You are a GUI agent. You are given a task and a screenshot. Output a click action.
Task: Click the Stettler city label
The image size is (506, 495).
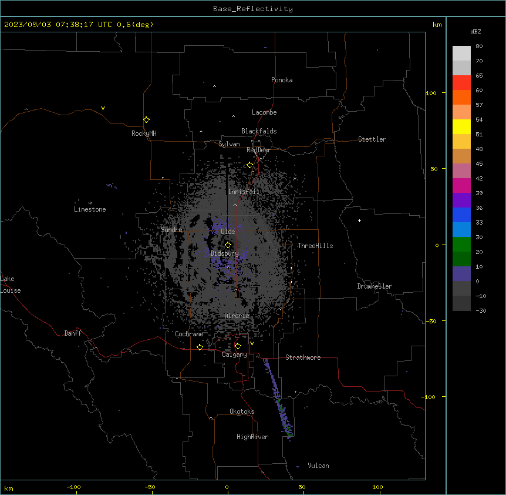pos(372,139)
